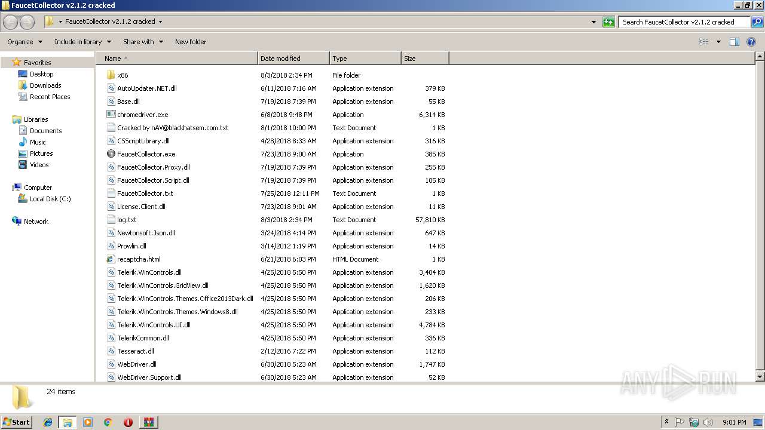Select the log.txt file icon

point(111,220)
